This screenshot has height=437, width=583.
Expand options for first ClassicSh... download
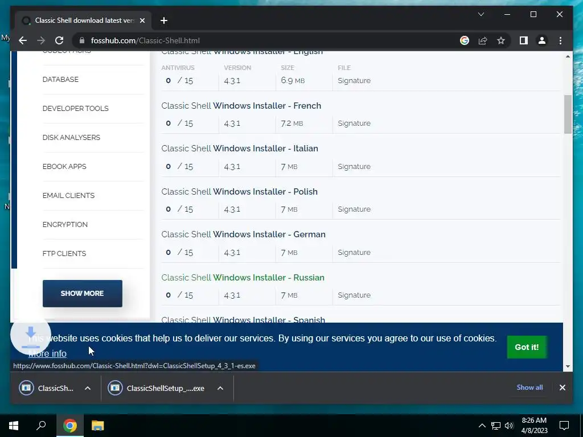click(87, 388)
